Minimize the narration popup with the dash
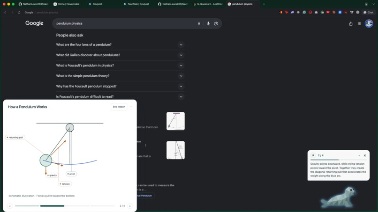 pyautogui.click(x=359, y=155)
